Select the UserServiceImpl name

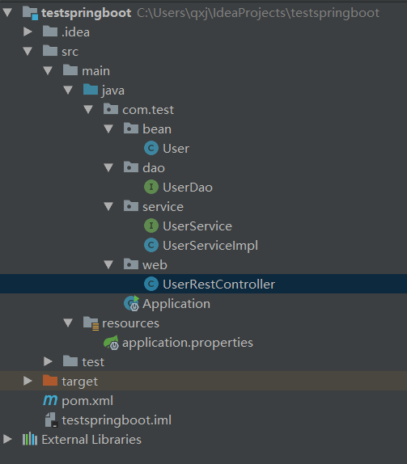(210, 247)
